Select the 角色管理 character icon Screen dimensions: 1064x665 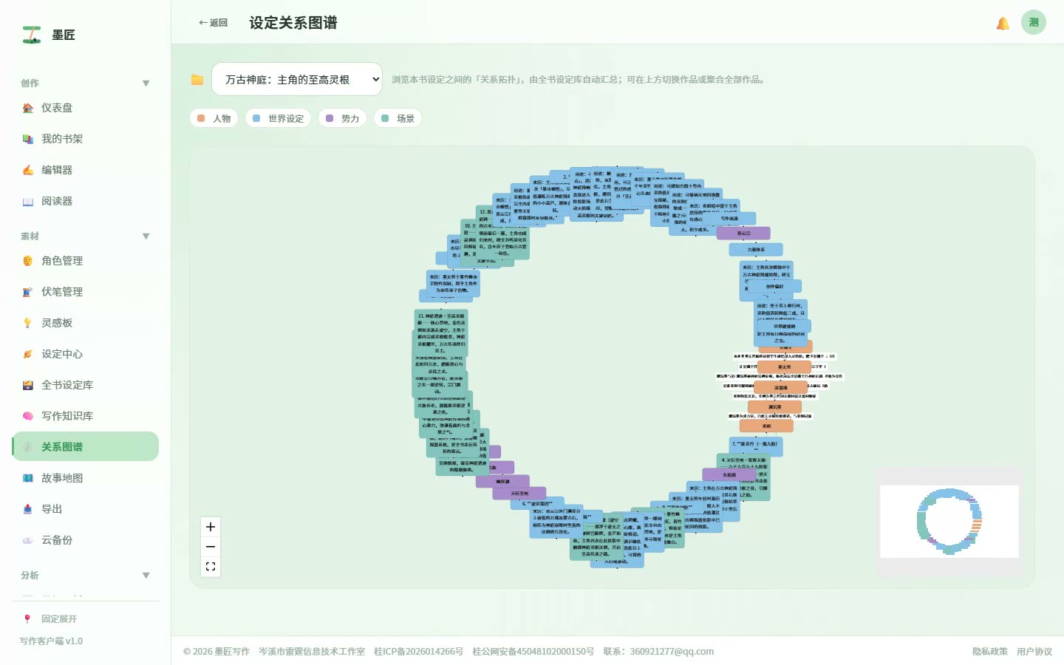tap(28, 261)
